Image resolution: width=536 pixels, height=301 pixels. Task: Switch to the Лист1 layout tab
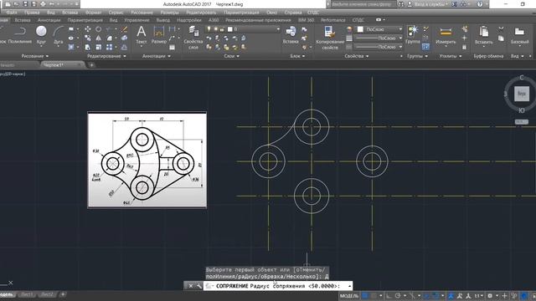[28, 294]
